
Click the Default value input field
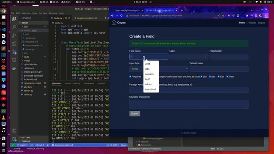[x=219, y=69]
